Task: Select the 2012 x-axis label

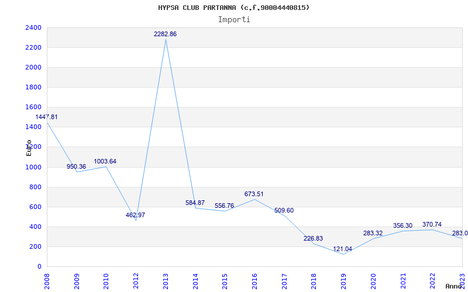Action: pyautogui.click(x=136, y=281)
